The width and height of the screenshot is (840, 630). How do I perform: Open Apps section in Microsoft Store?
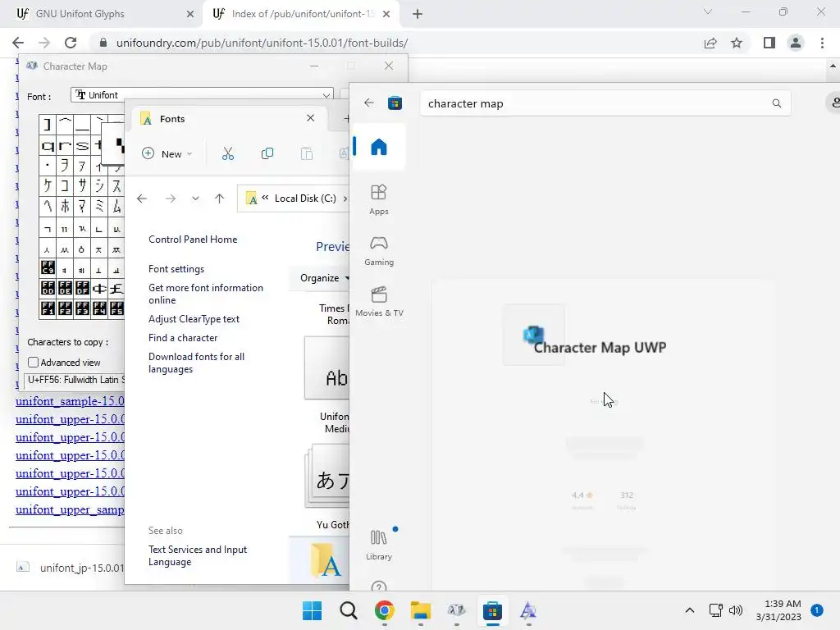pos(379,199)
